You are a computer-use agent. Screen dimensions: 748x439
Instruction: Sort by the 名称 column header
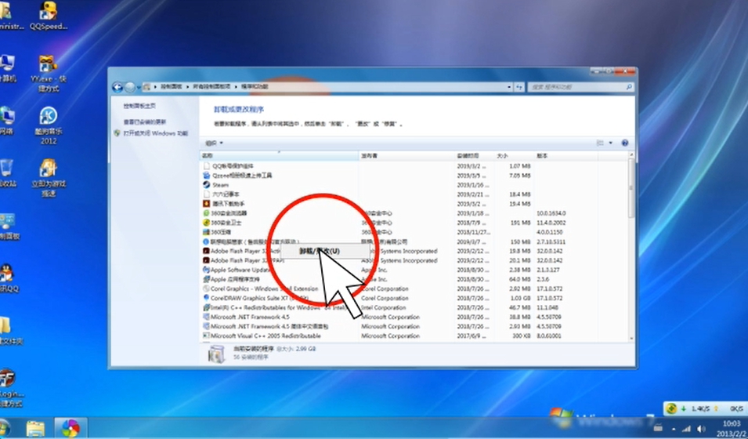coord(279,156)
